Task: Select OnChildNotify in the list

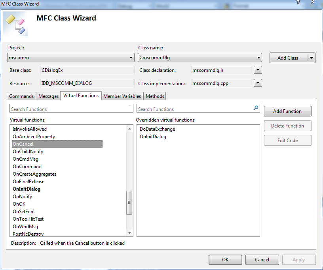Action: click(28, 152)
